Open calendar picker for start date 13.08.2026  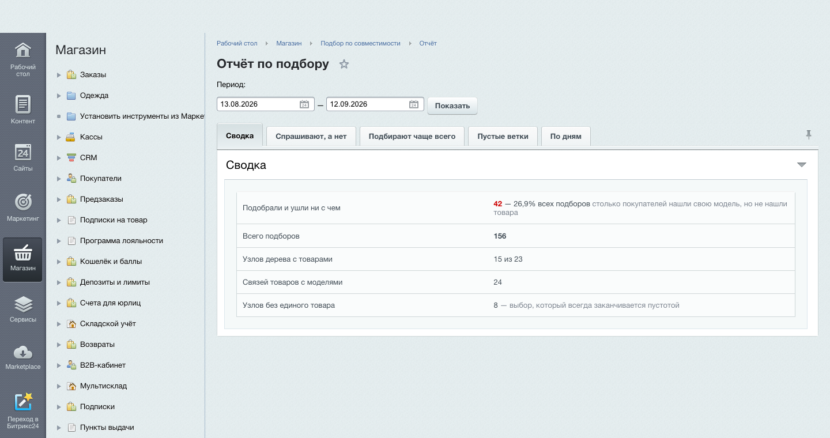tap(304, 104)
